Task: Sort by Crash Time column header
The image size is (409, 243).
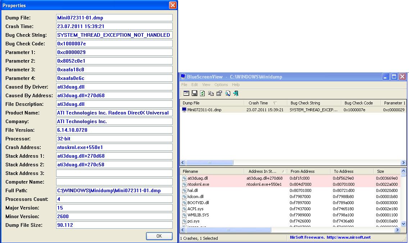Action: click(265, 103)
